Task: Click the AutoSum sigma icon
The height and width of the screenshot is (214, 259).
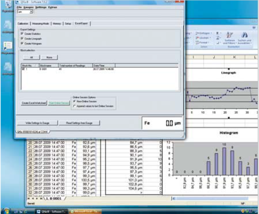Action: pyautogui.click(x=218, y=33)
